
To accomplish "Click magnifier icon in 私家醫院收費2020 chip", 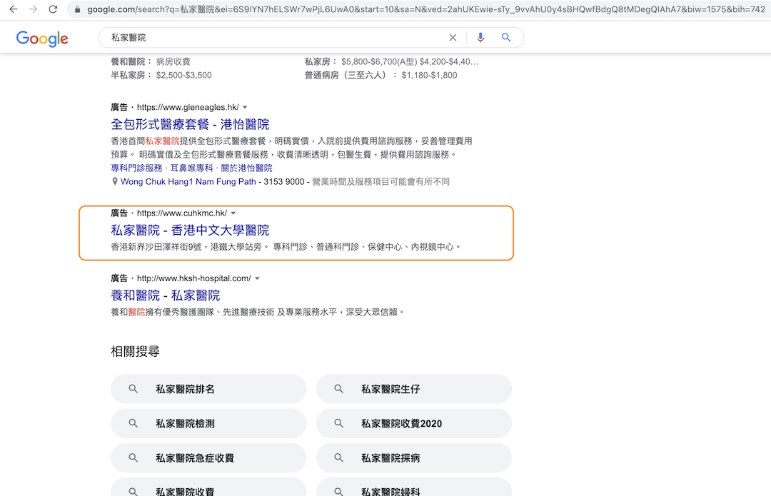I will pyautogui.click(x=338, y=423).
